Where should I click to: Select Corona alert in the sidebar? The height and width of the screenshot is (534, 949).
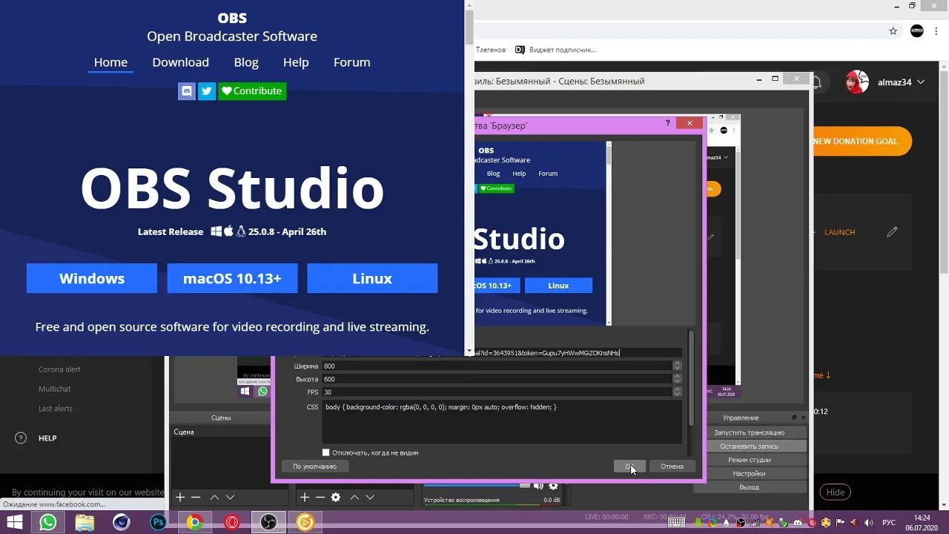pyautogui.click(x=59, y=369)
